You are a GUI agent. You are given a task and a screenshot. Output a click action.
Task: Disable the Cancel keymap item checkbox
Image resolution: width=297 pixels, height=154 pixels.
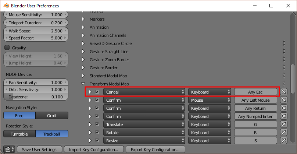[97, 92]
